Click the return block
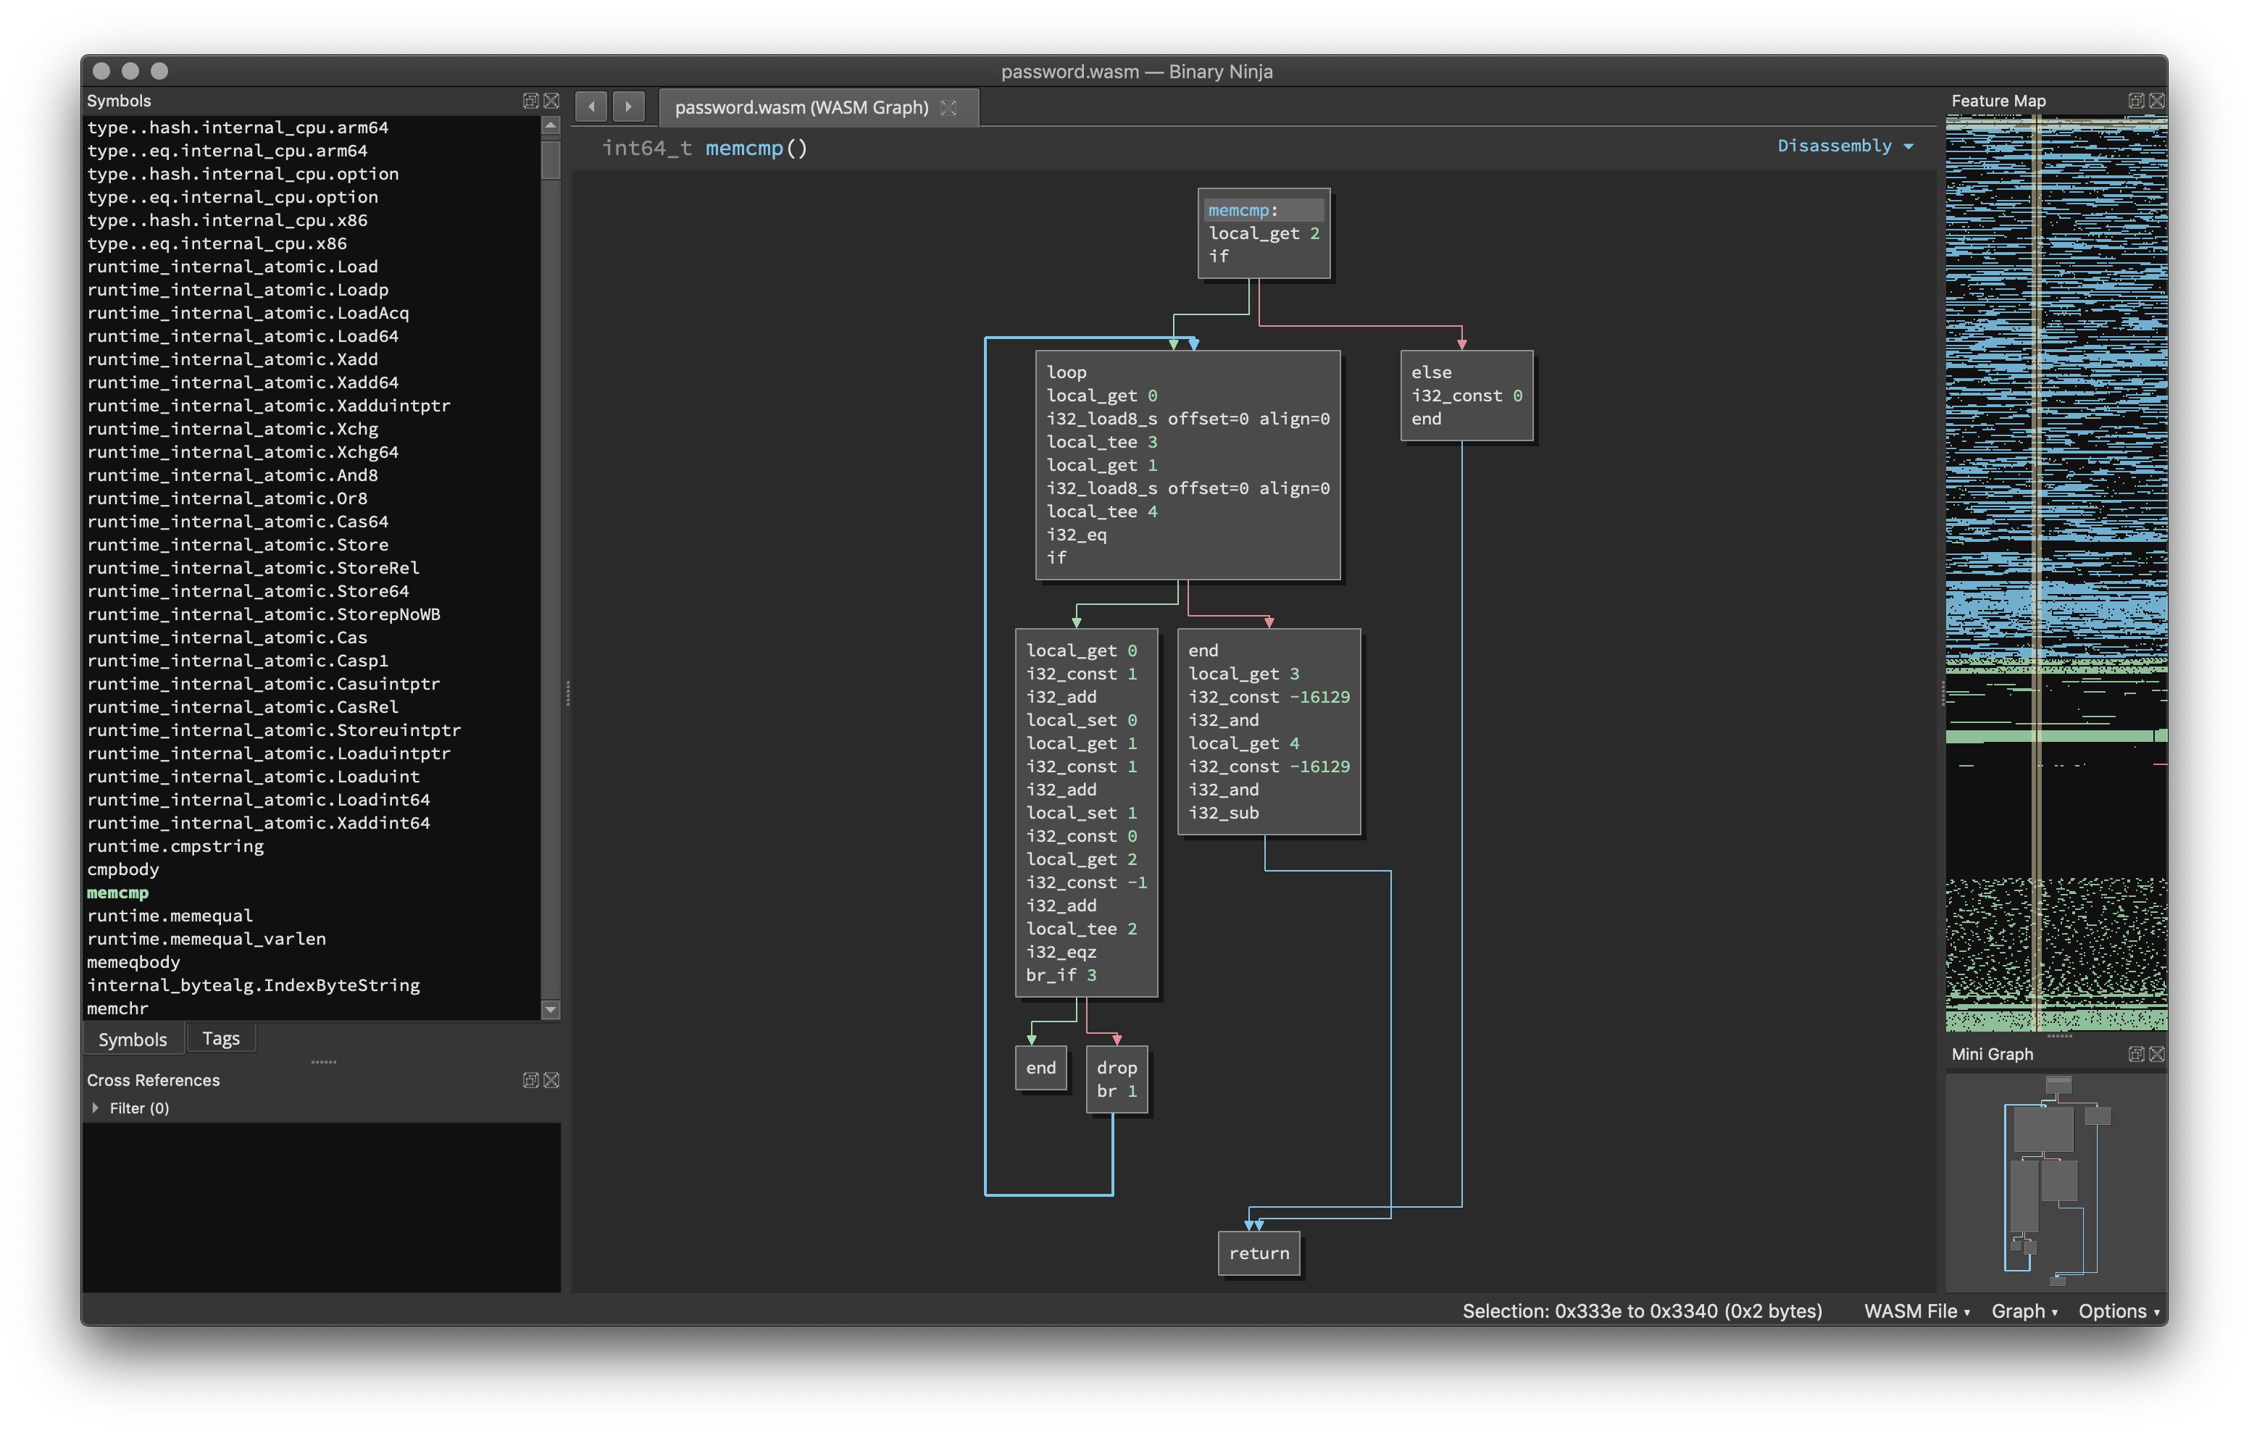 coord(1258,1253)
